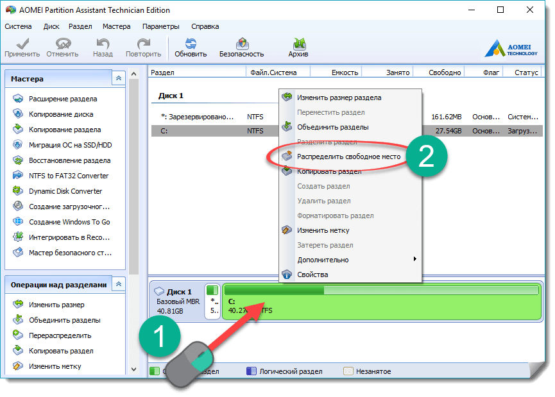The width and height of the screenshot is (555, 397).
Task: Click the Dynamic Disk Converter icon
Action: (x=18, y=190)
